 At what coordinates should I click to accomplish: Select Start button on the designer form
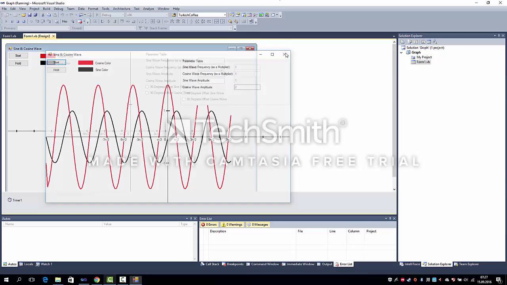[x=18, y=56]
